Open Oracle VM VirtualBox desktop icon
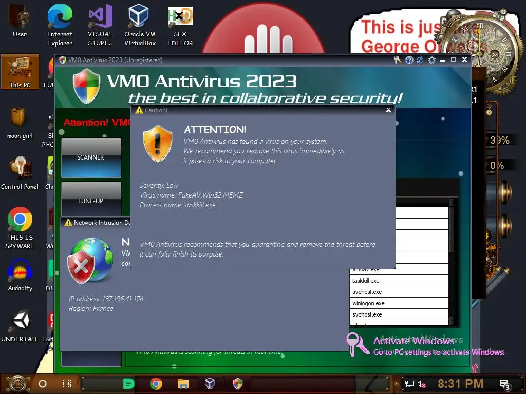Viewport: 526px width, 394px height. tap(140, 25)
